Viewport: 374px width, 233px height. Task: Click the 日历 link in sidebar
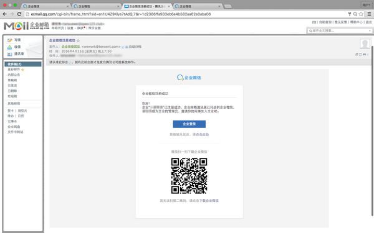21,116
